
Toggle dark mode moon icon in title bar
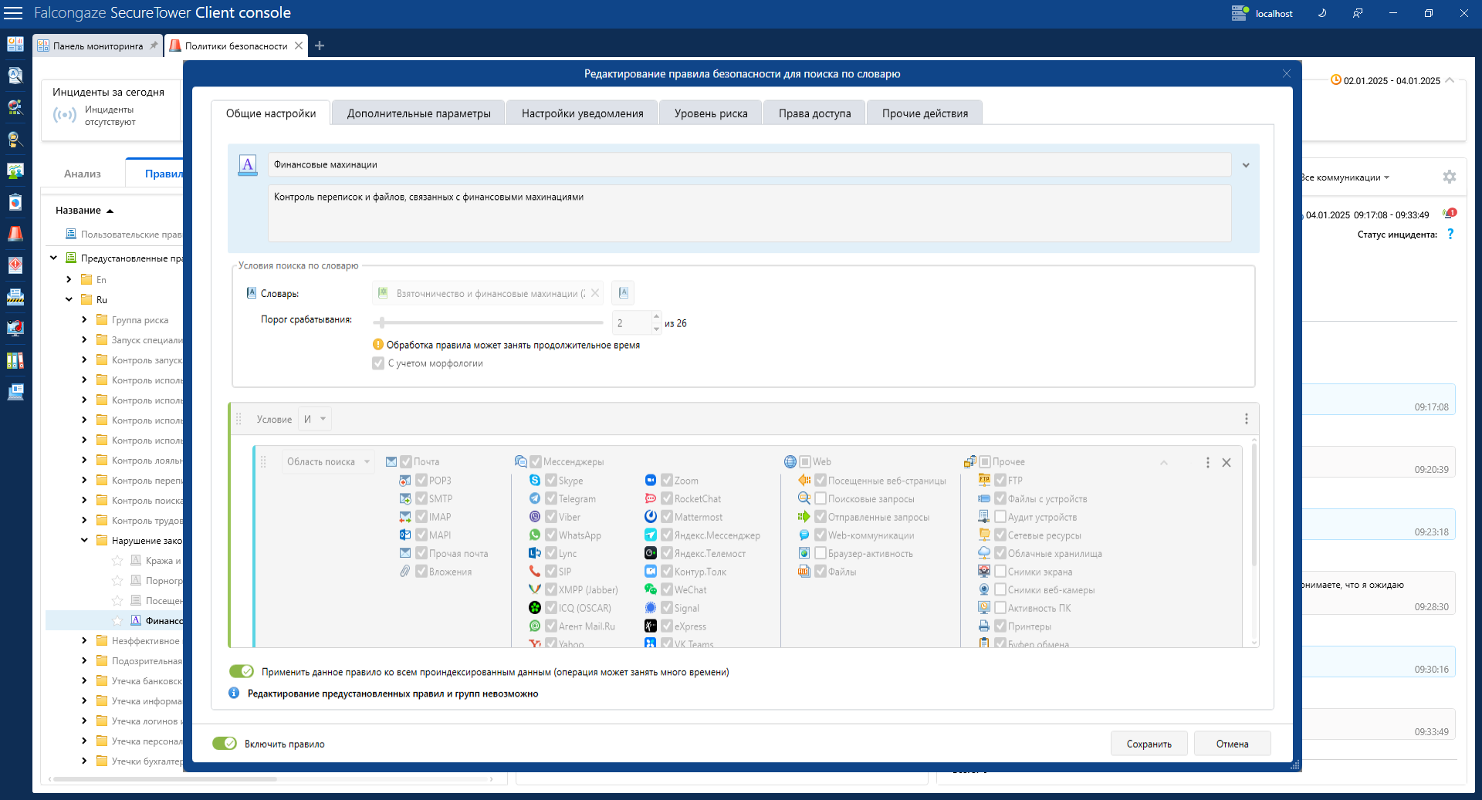coord(1321,13)
